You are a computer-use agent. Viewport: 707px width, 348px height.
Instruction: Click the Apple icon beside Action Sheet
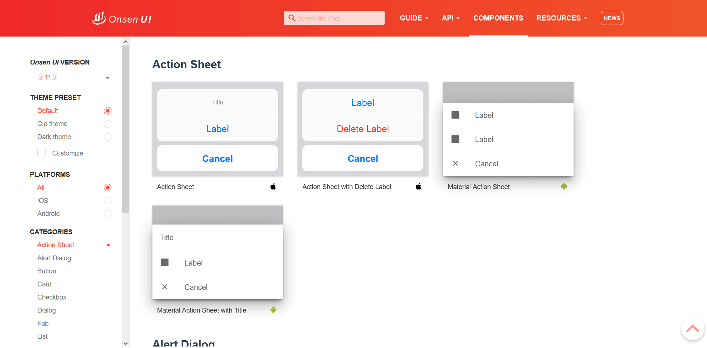[x=273, y=186]
